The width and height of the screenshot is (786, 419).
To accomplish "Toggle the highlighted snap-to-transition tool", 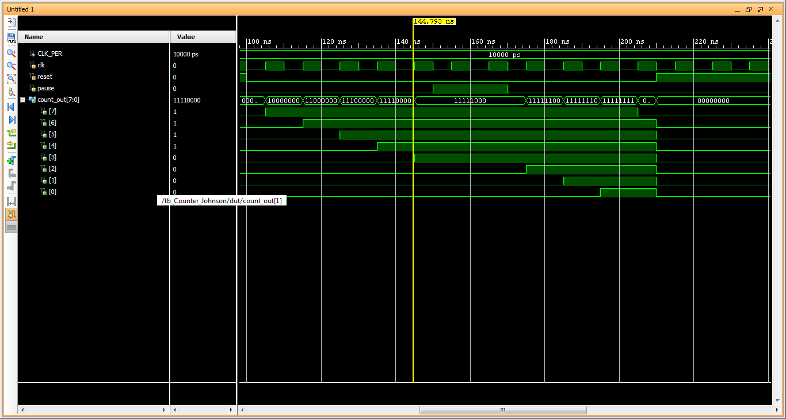I will tap(11, 214).
